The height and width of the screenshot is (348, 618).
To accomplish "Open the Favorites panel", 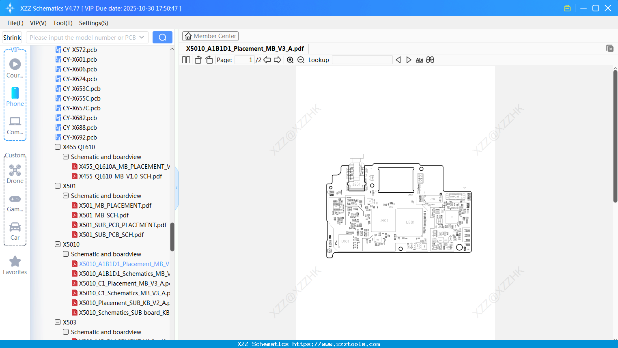I will pyautogui.click(x=15, y=265).
